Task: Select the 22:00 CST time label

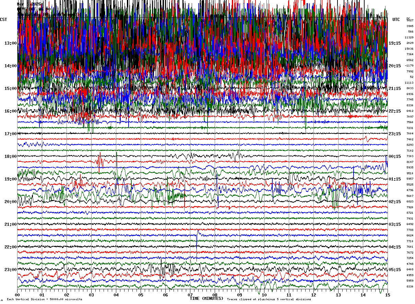Action: [11, 247]
